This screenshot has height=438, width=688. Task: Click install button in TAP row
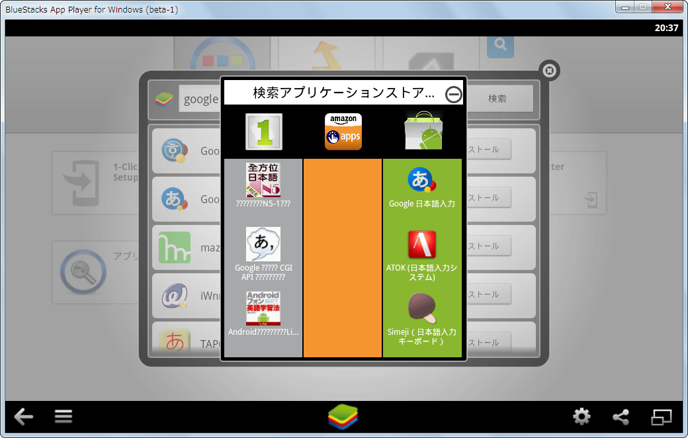pyautogui.click(x=489, y=342)
